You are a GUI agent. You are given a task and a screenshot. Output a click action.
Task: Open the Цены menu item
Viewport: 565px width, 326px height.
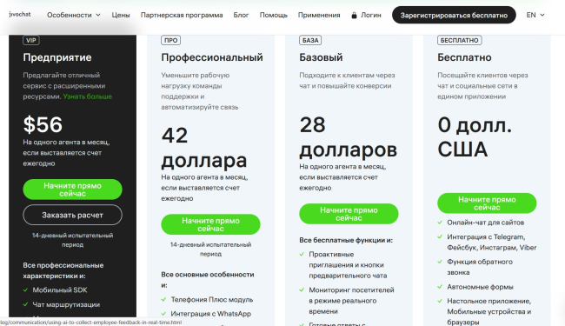pyautogui.click(x=121, y=15)
